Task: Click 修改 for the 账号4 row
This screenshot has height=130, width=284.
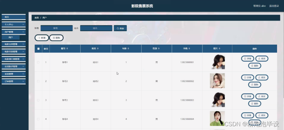Action: (262, 115)
